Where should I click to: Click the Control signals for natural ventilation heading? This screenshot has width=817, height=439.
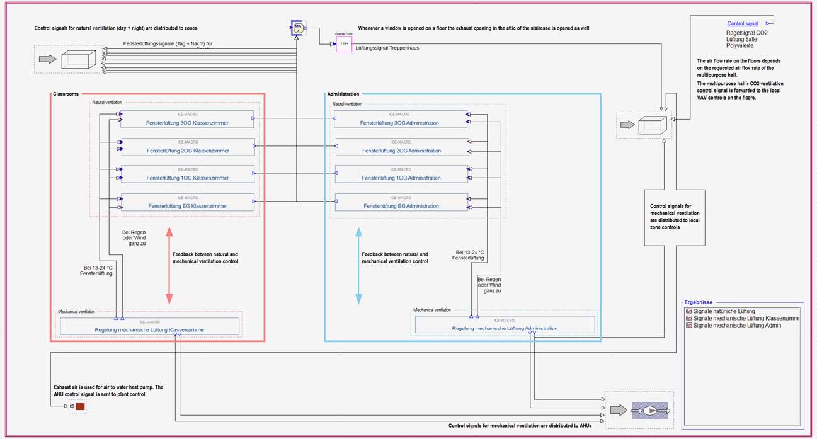pyautogui.click(x=116, y=28)
